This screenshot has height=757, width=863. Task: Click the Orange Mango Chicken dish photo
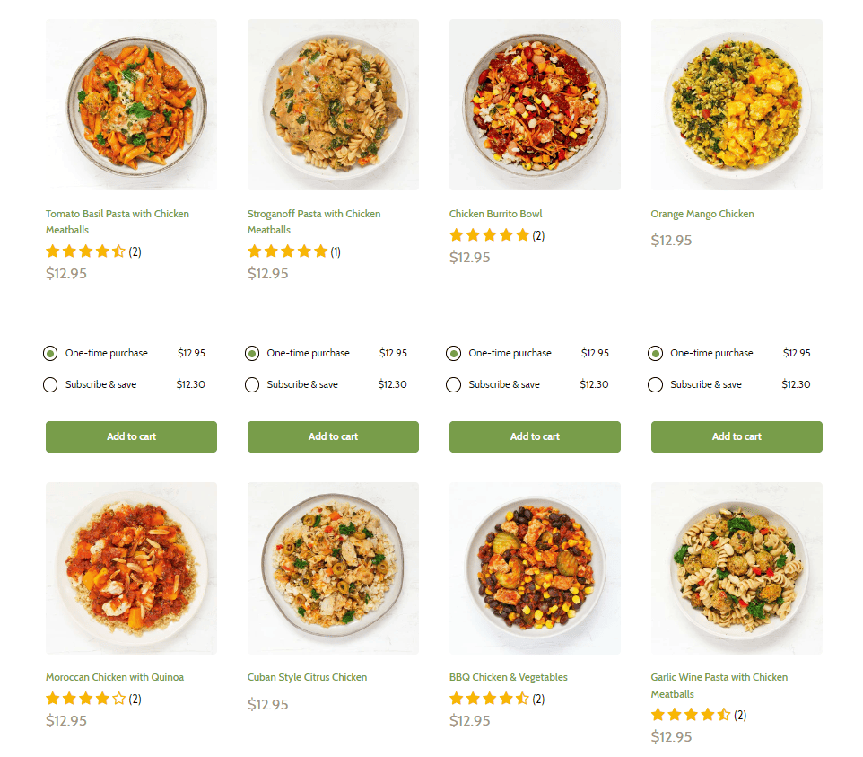point(736,104)
